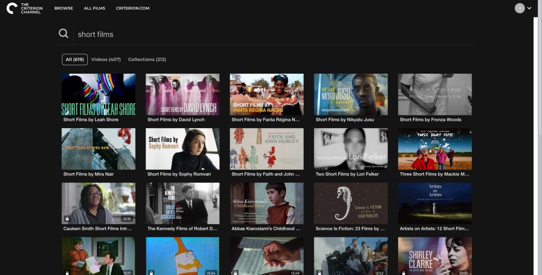Click the Science Is Fiction seahorse thumbnail
The height and width of the screenshot is (275, 542).
tap(350, 203)
